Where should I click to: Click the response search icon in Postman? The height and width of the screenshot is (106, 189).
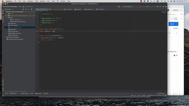(177, 55)
